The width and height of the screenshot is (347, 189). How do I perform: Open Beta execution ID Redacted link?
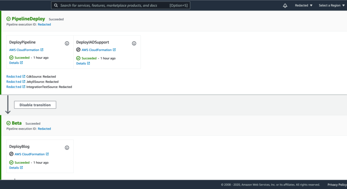pyautogui.click(x=44, y=129)
